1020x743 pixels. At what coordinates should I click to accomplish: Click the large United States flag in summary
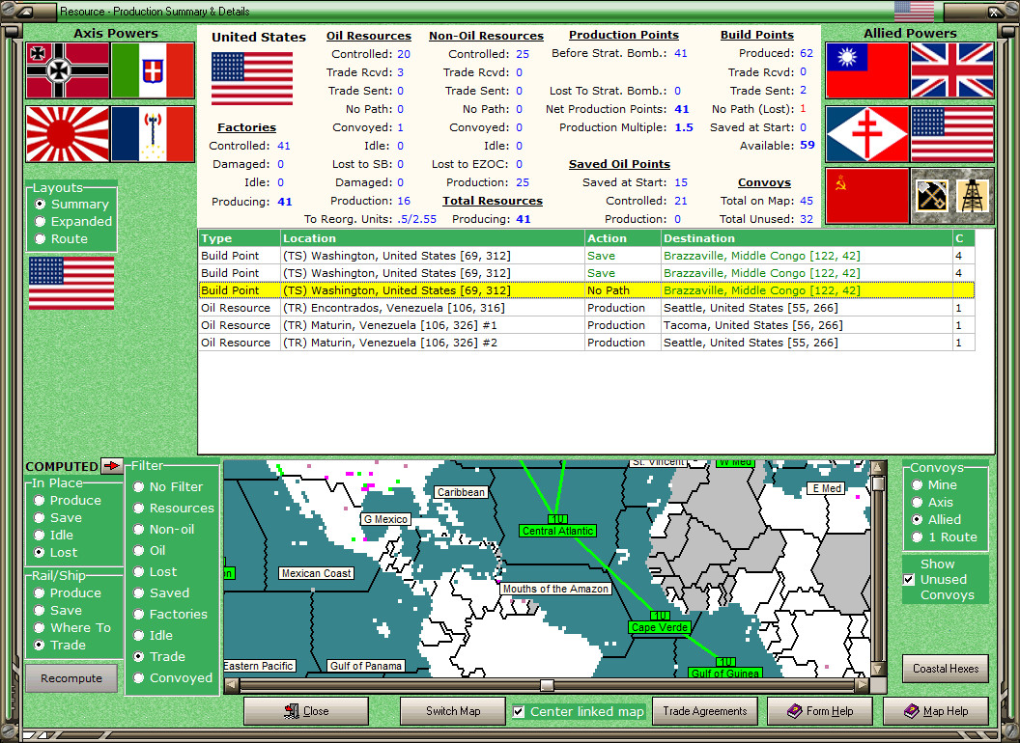[252, 79]
